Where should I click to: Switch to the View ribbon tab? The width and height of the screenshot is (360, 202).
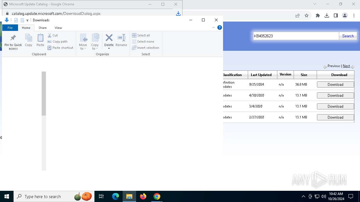[x=58, y=28]
